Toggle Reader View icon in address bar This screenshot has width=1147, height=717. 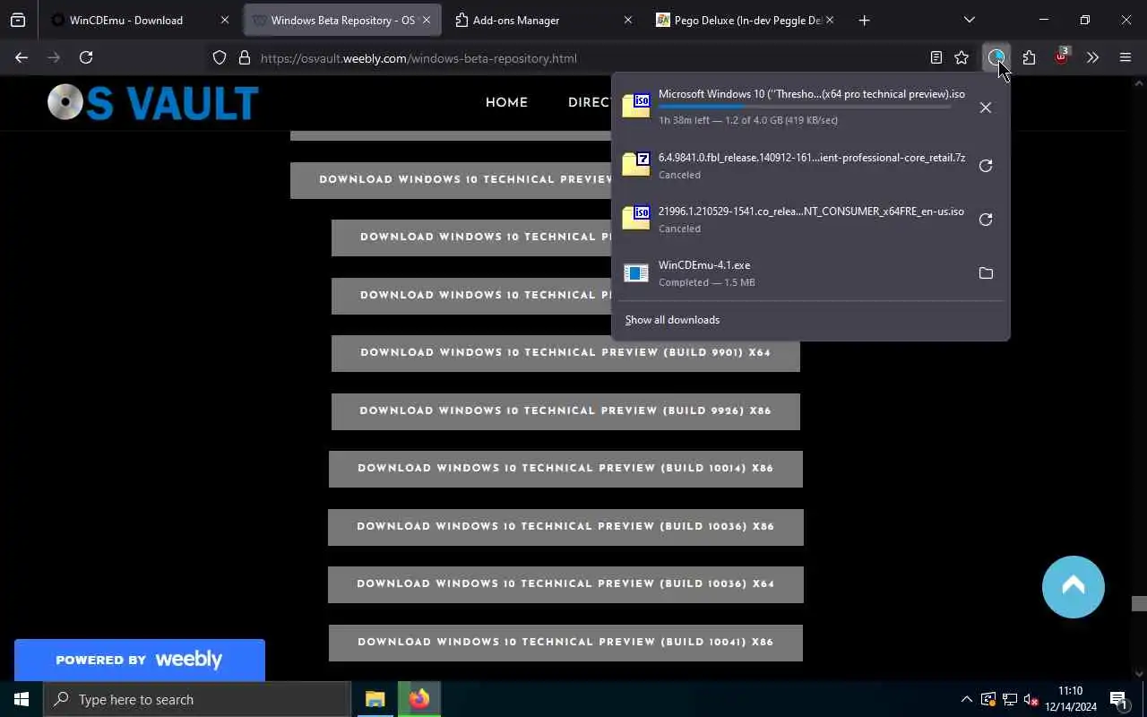936,58
